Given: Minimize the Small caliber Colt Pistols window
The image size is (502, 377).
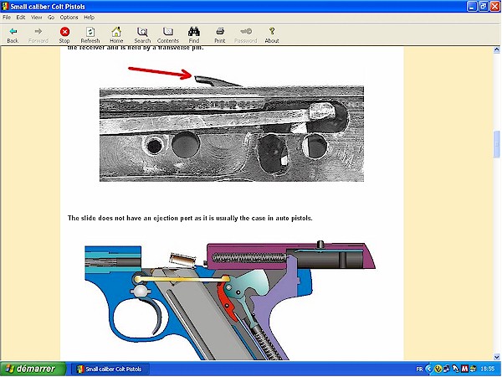Looking at the screenshot, I should tap(472, 7).
